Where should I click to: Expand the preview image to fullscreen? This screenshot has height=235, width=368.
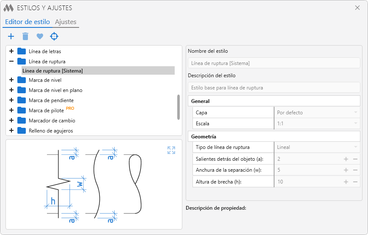click(171, 150)
